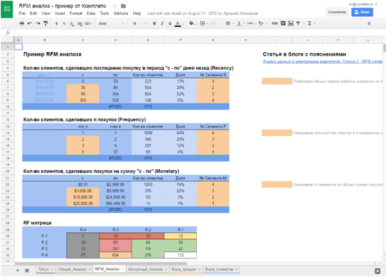Open the Google Sheets home icon
Image resolution: width=386 pixels, height=277 pixels.
7,9
